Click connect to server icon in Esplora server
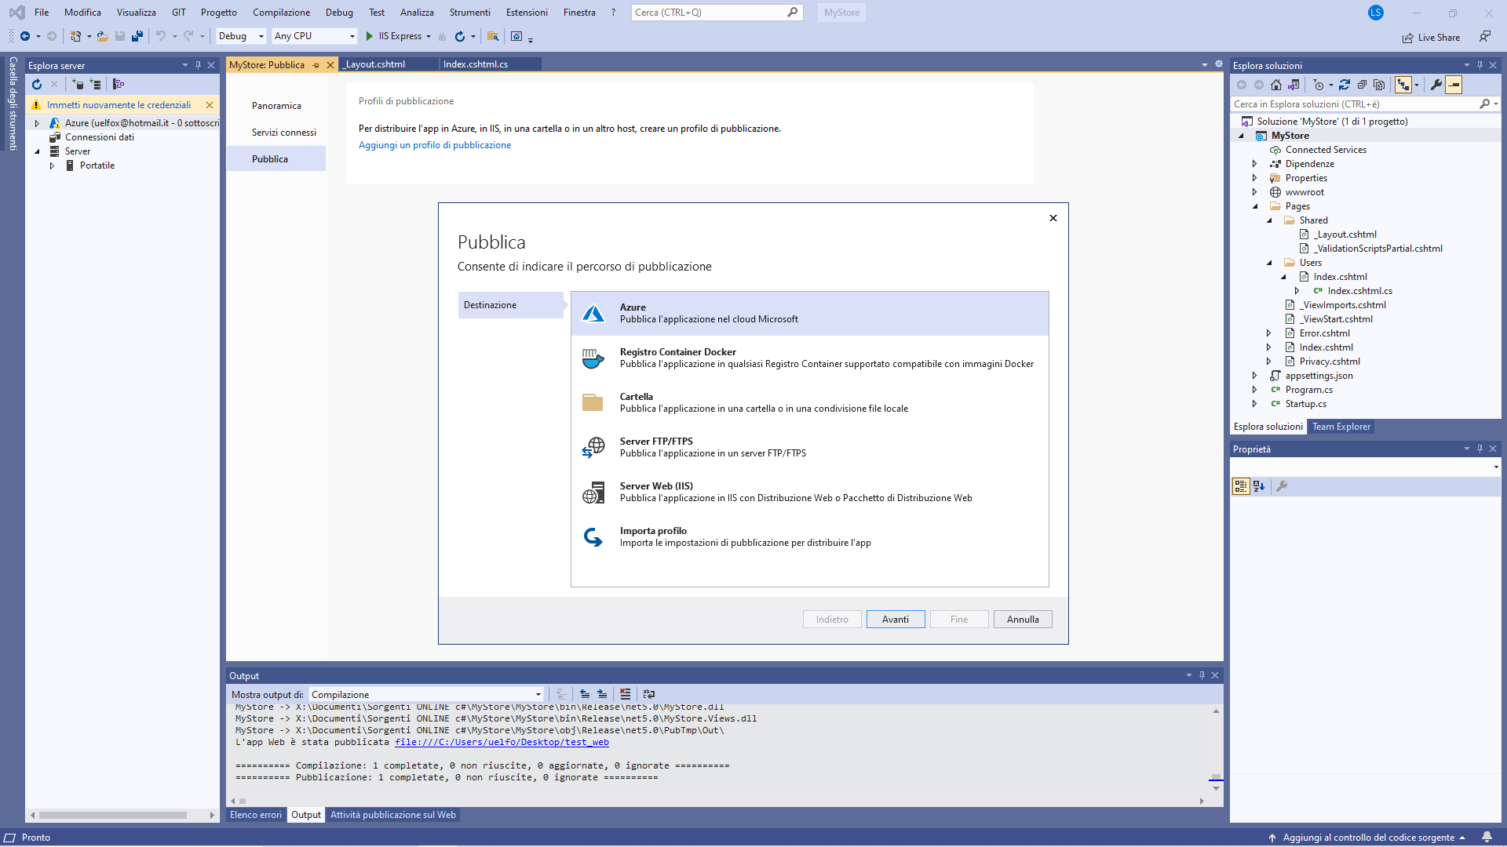The height and width of the screenshot is (847, 1507). [x=95, y=84]
